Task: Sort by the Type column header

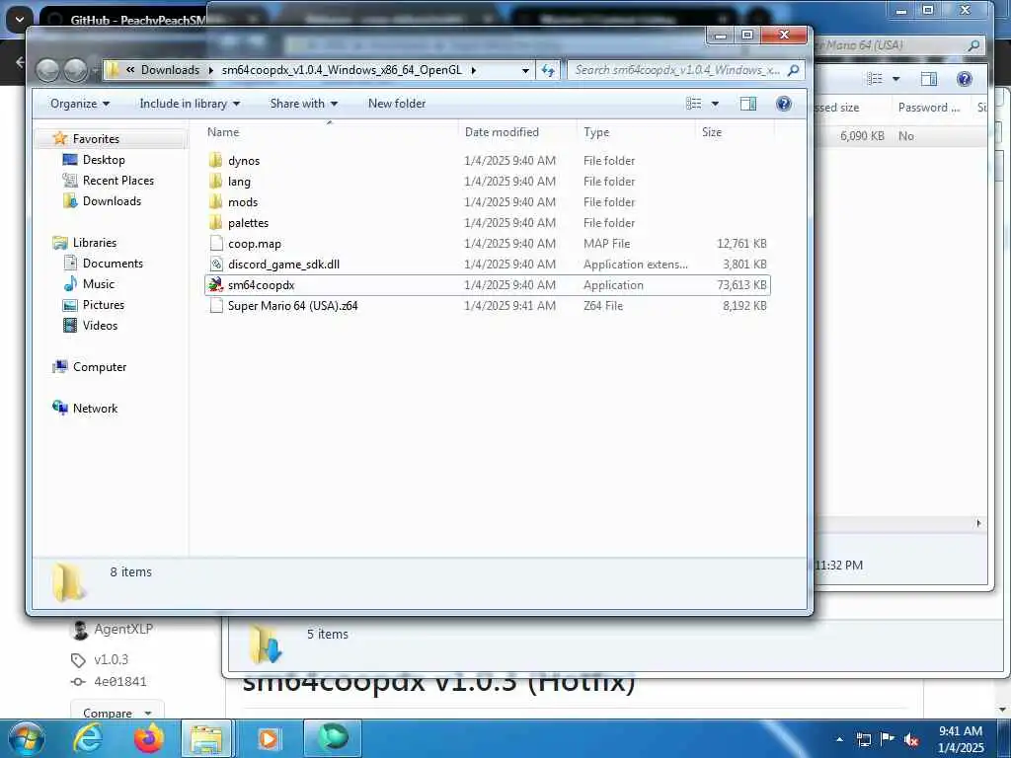Action: tap(596, 132)
